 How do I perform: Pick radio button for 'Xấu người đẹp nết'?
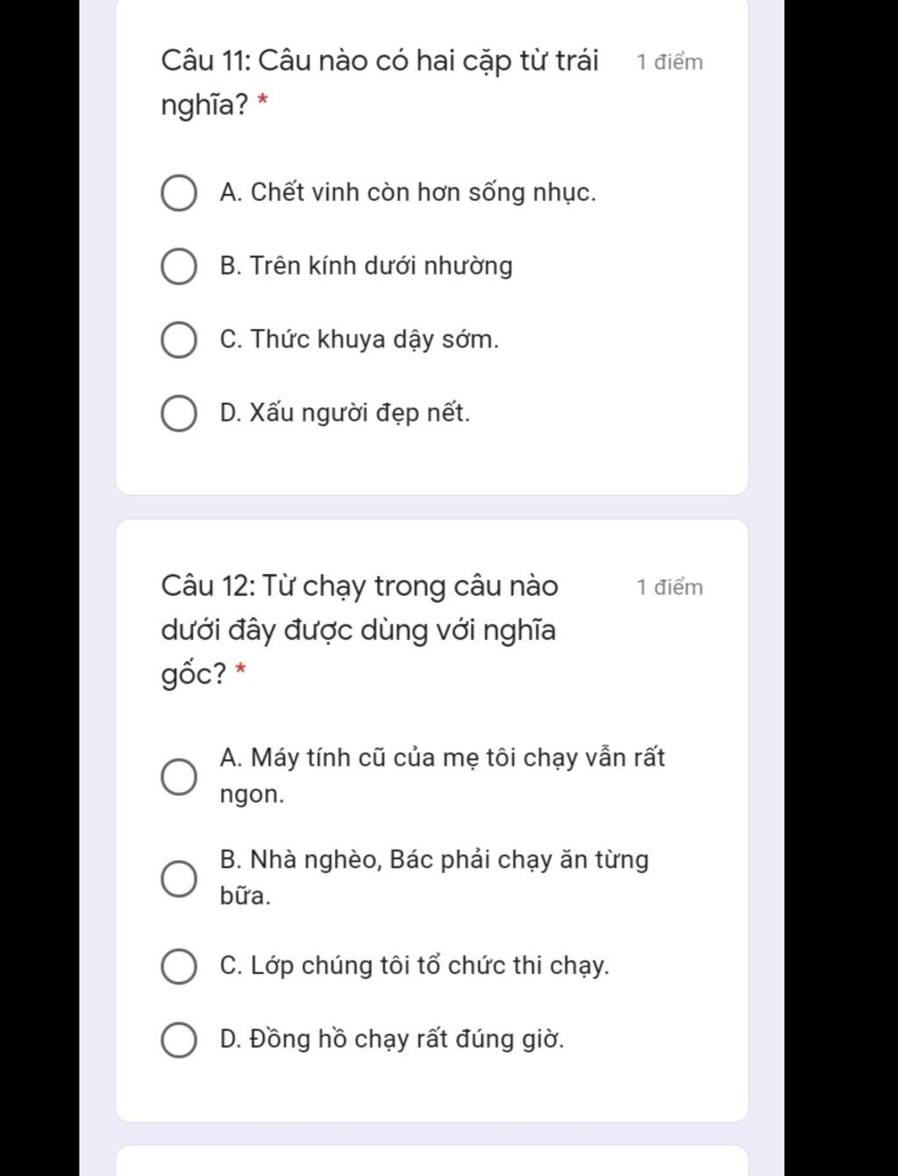tap(179, 413)
